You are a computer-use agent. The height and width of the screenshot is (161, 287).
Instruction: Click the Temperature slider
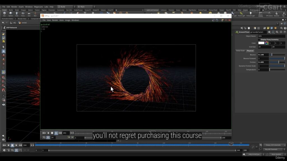tap(277, 70)
